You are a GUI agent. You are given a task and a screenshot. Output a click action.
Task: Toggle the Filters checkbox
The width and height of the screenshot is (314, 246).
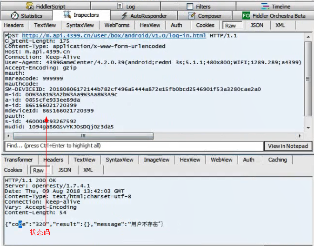pyautogui.click(x=190, y=6)
